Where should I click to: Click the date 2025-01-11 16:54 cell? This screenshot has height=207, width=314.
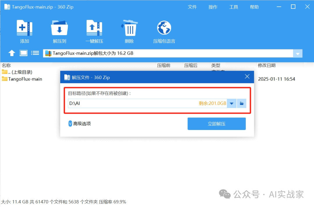276,79
